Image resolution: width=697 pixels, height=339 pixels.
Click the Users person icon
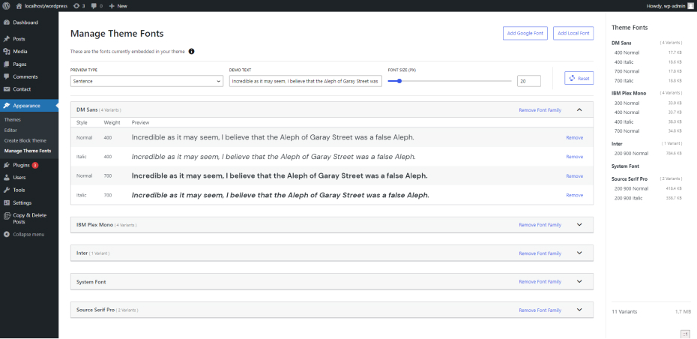coord(7,178)
